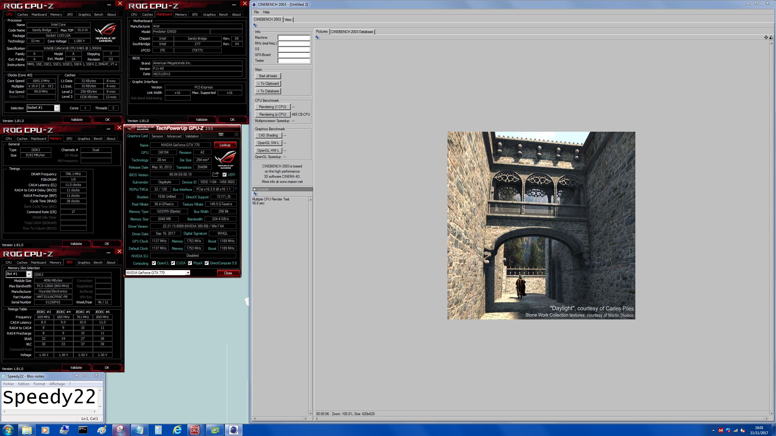The height and width of the screenshot is (436, 776).
Task: Click Close button in GPU-Z
Action: (228, 273)
